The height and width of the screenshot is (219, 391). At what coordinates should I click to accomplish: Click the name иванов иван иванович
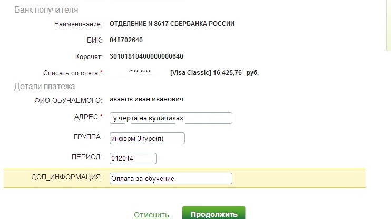146,99
